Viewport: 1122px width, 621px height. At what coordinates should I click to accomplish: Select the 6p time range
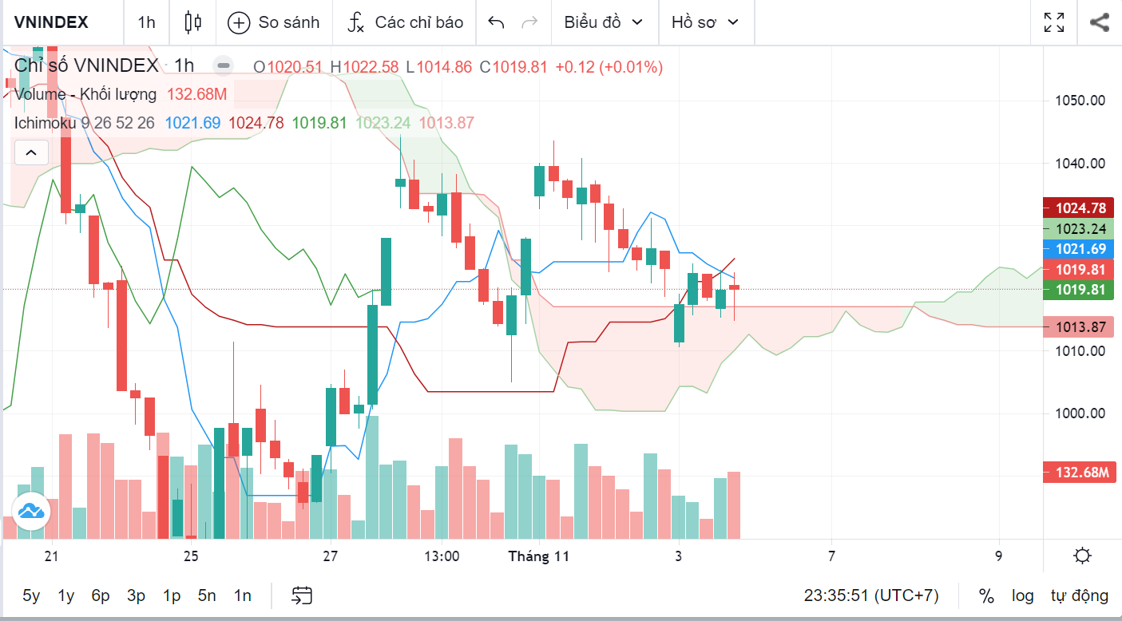(101, 595)
